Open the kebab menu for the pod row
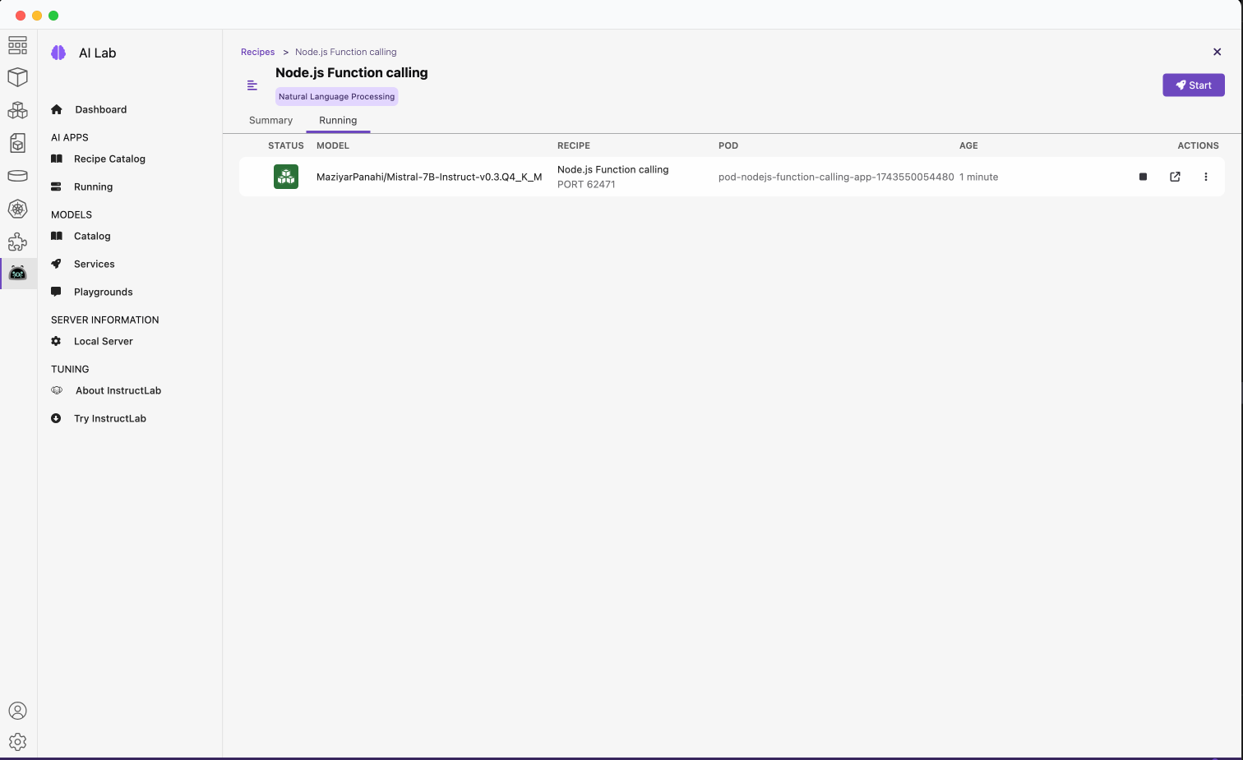1243x760 pixels. click(1206, 177)
